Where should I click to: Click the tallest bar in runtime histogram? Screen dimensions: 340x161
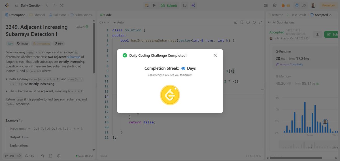coord(305,117)
